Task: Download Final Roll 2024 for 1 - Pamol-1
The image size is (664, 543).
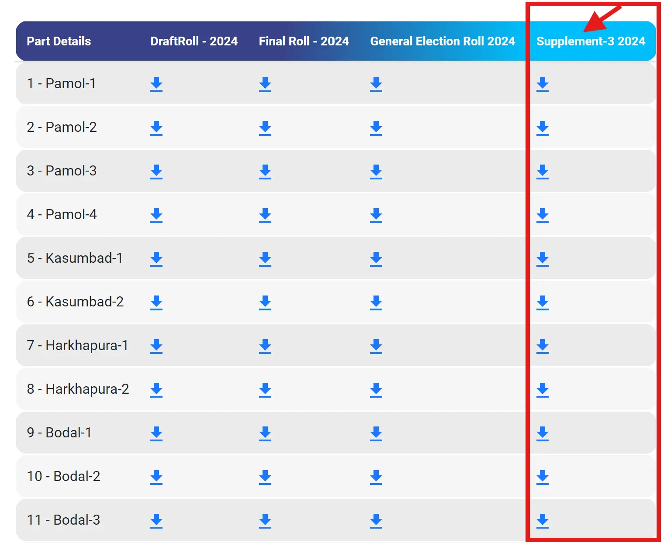Action: [x=265, y=84]
